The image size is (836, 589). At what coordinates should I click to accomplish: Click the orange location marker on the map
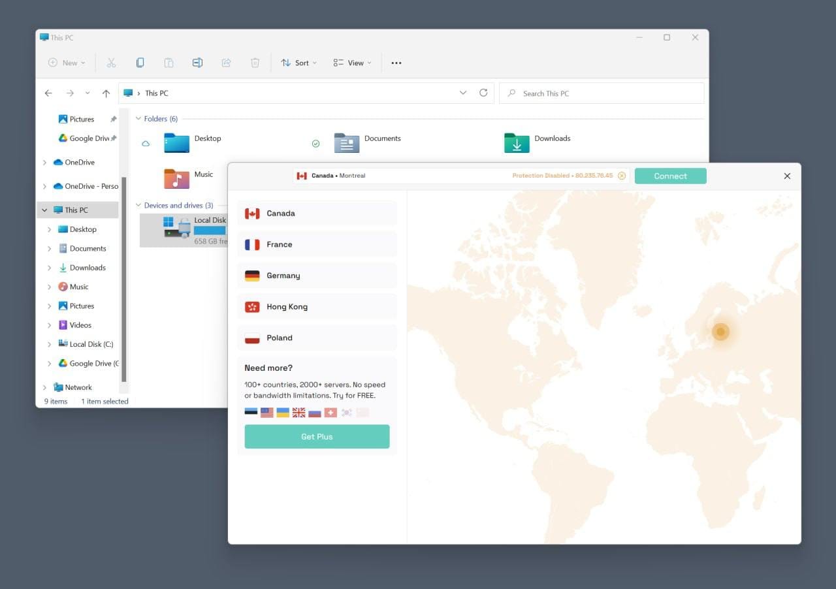720,332
